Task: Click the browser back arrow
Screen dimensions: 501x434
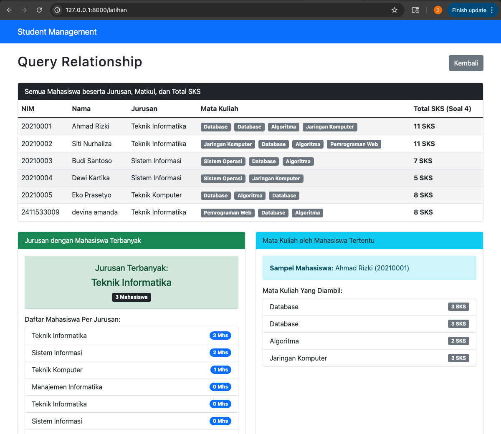Action: (9, 10)
